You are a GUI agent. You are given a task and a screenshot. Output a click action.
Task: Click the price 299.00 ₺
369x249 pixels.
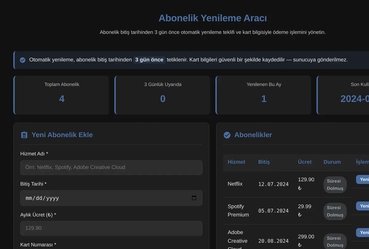click(x=306, y=241)
